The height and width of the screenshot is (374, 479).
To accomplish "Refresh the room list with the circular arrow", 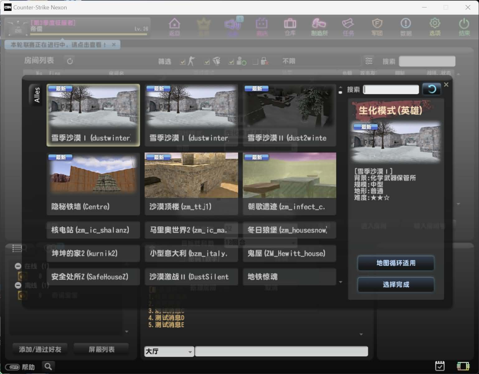I will 70,61.
